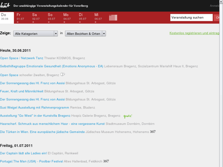Click the gratis badge for Go West exhibition

128,116
